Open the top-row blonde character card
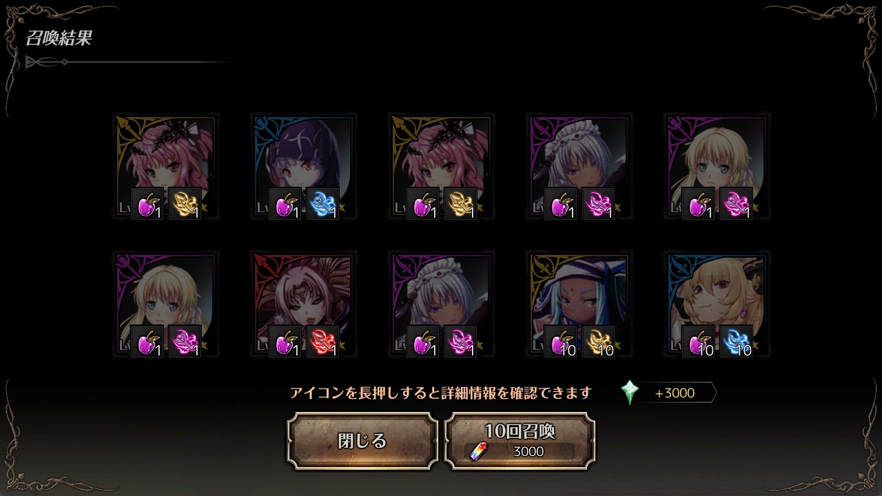 [717, 165]
